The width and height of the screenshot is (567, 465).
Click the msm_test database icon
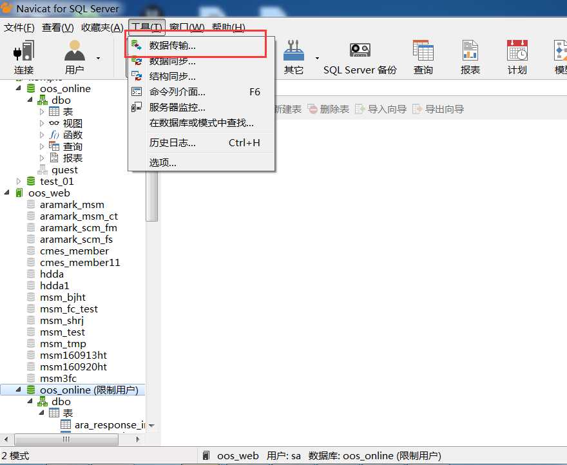point(31,332)
